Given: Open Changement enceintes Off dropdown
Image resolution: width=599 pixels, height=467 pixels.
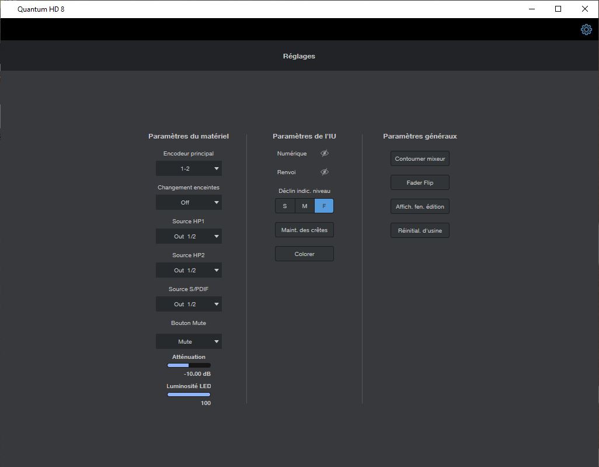Looking at the screenshot, I should point(189,202).
